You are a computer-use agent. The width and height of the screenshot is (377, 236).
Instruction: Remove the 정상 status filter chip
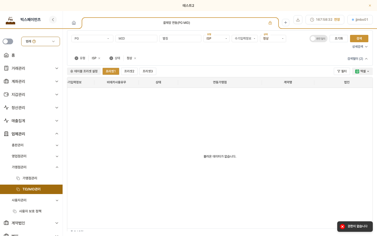(x=135, y=58)
